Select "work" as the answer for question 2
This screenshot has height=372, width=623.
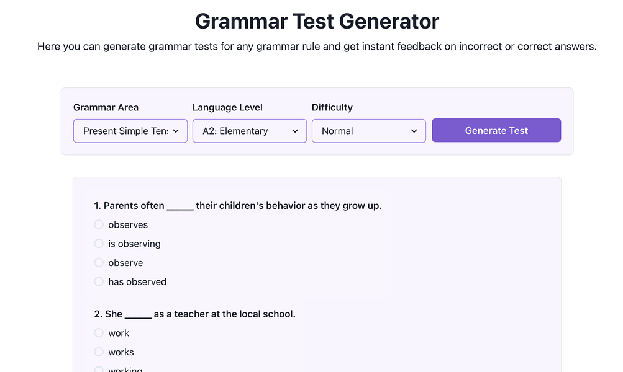[99, 333]
